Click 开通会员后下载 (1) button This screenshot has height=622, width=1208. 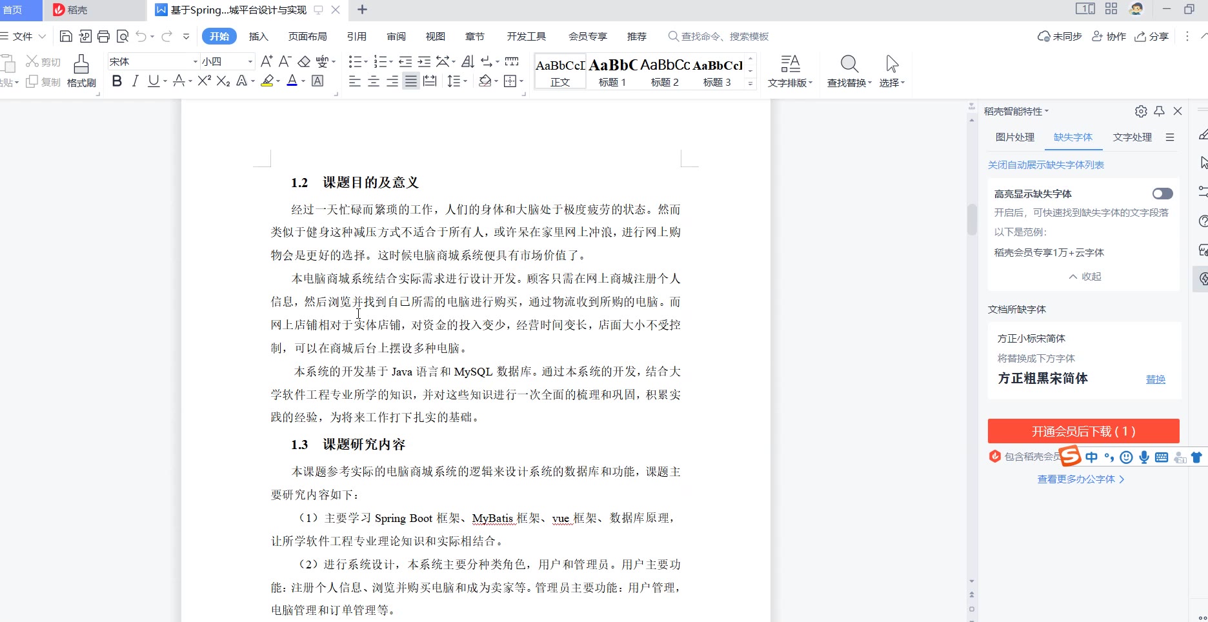pyautogui.click(x=1083, y=431)
